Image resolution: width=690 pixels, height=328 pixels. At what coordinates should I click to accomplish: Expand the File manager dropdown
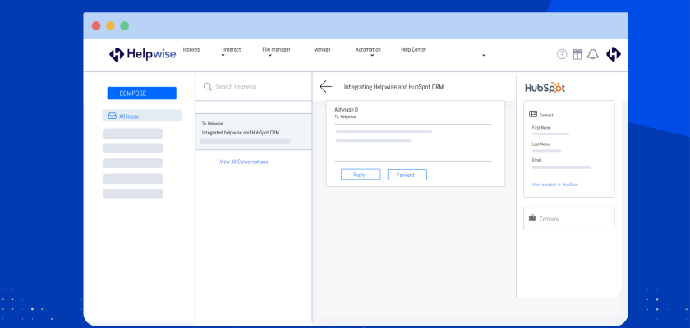coord(276,50)
